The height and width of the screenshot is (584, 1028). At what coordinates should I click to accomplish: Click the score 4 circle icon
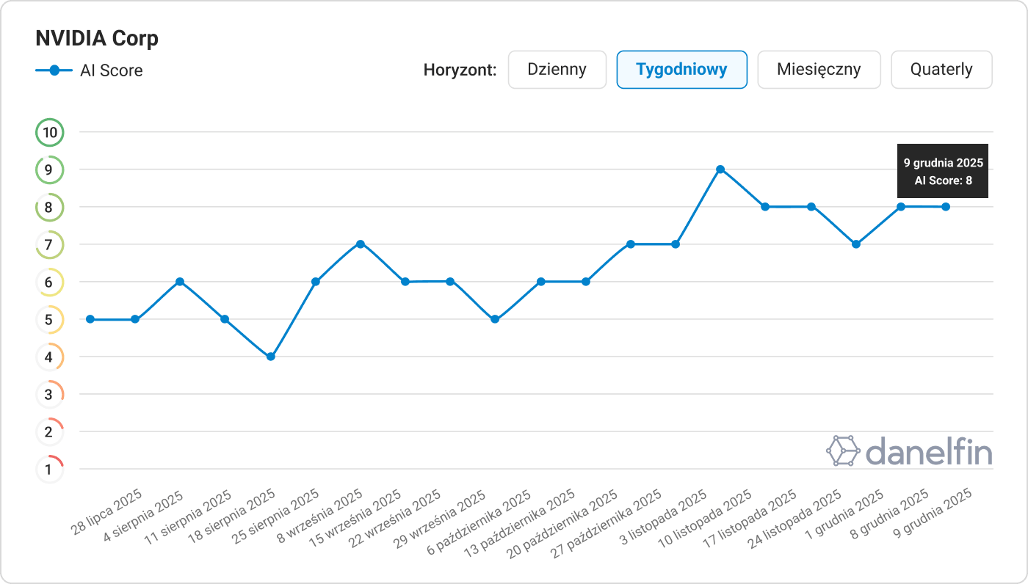pyautogui.click(x=50, y=357)
